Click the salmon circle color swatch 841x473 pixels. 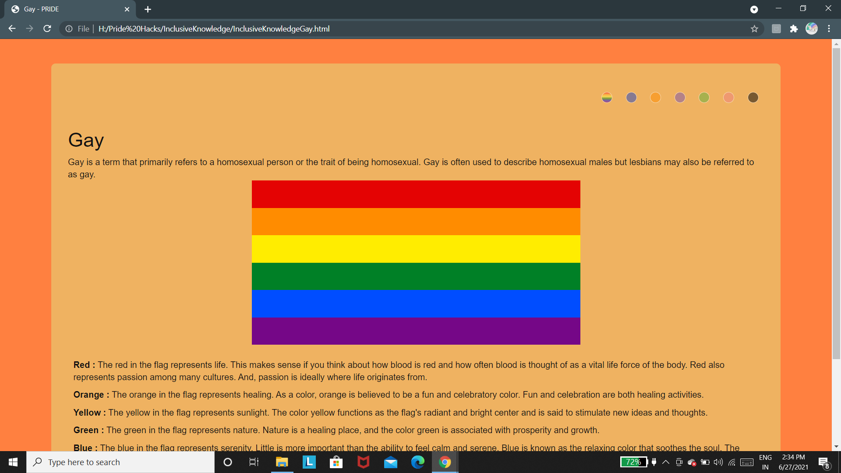pyautogui.click(x=728, y=97)
